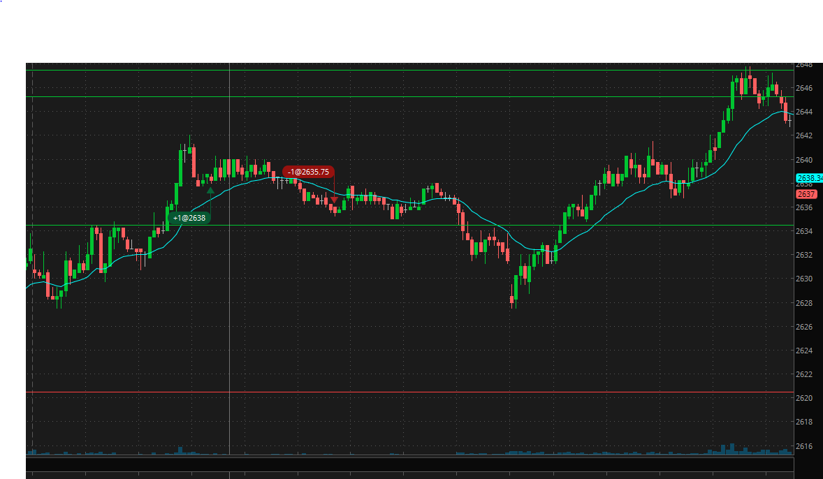Viewport: 823px width, 479px height.
Task: Select the green up-arrow buy marker
Action: tap(210, 191)
